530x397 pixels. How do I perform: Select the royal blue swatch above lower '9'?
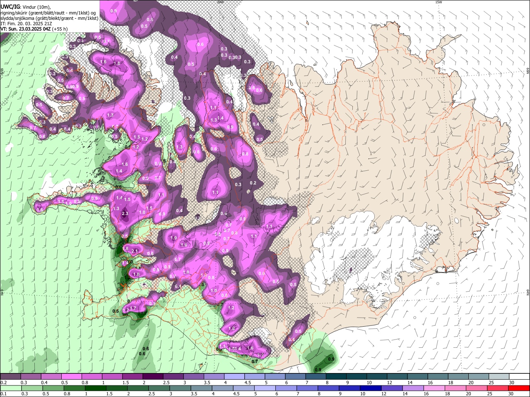pos(349,388)
